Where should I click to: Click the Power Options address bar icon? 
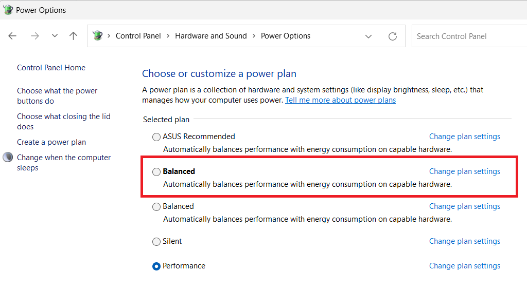point(98,35)
